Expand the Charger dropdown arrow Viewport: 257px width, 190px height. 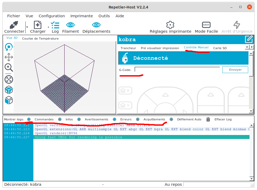coord(48,27)
